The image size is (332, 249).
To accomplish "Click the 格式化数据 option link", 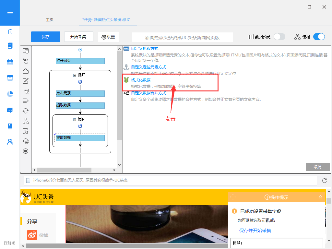I will [x=141, y=80].
